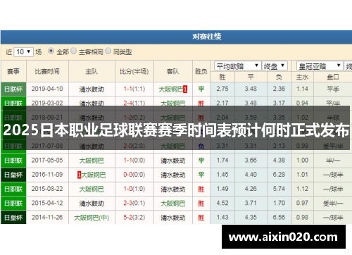Click the 受半/一 handicap cell on 2015-04-12
This screenshot has height=255, width=352.
[x=333, y=204]
